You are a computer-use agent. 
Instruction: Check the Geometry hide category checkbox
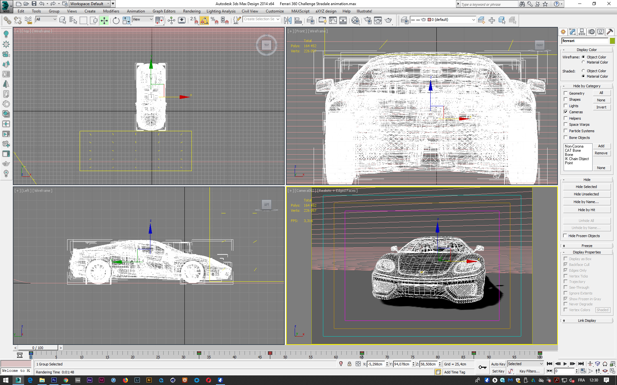(x=566, y=93)
